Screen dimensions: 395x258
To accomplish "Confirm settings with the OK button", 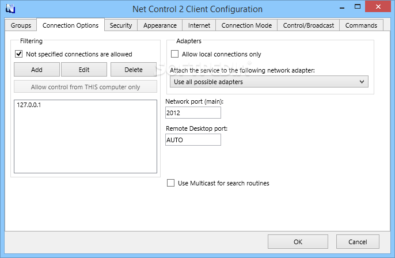I will coord(298,242).
